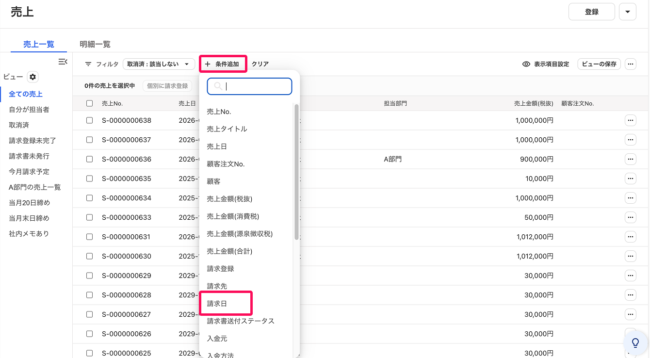Image resolution: width=650 pixels, height=358 pixels.
Task: Click the 条件追加 add condition button
Action: [x=223, y=64]
